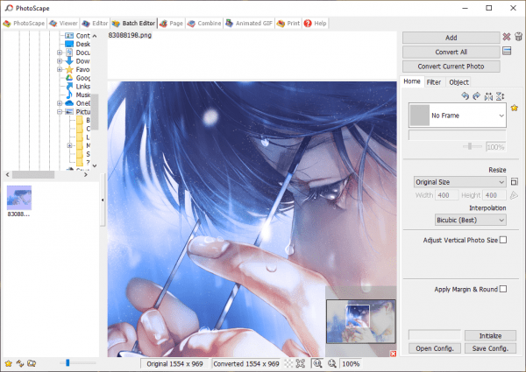Collapse the left panel with the arrow handle
This screenshot has height=372, width=526.
(x=103, y=200)
